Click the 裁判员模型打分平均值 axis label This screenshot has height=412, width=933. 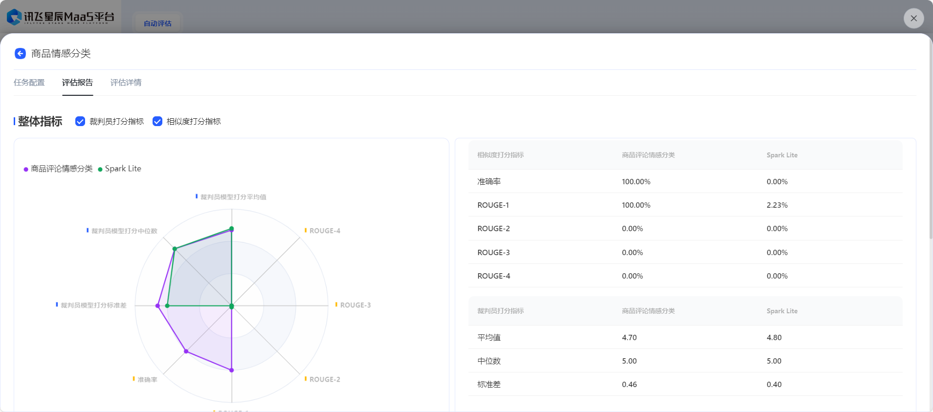233,197
